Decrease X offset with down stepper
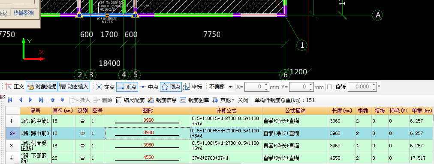This screenshot has width=434, height=164. click(266, 89)
